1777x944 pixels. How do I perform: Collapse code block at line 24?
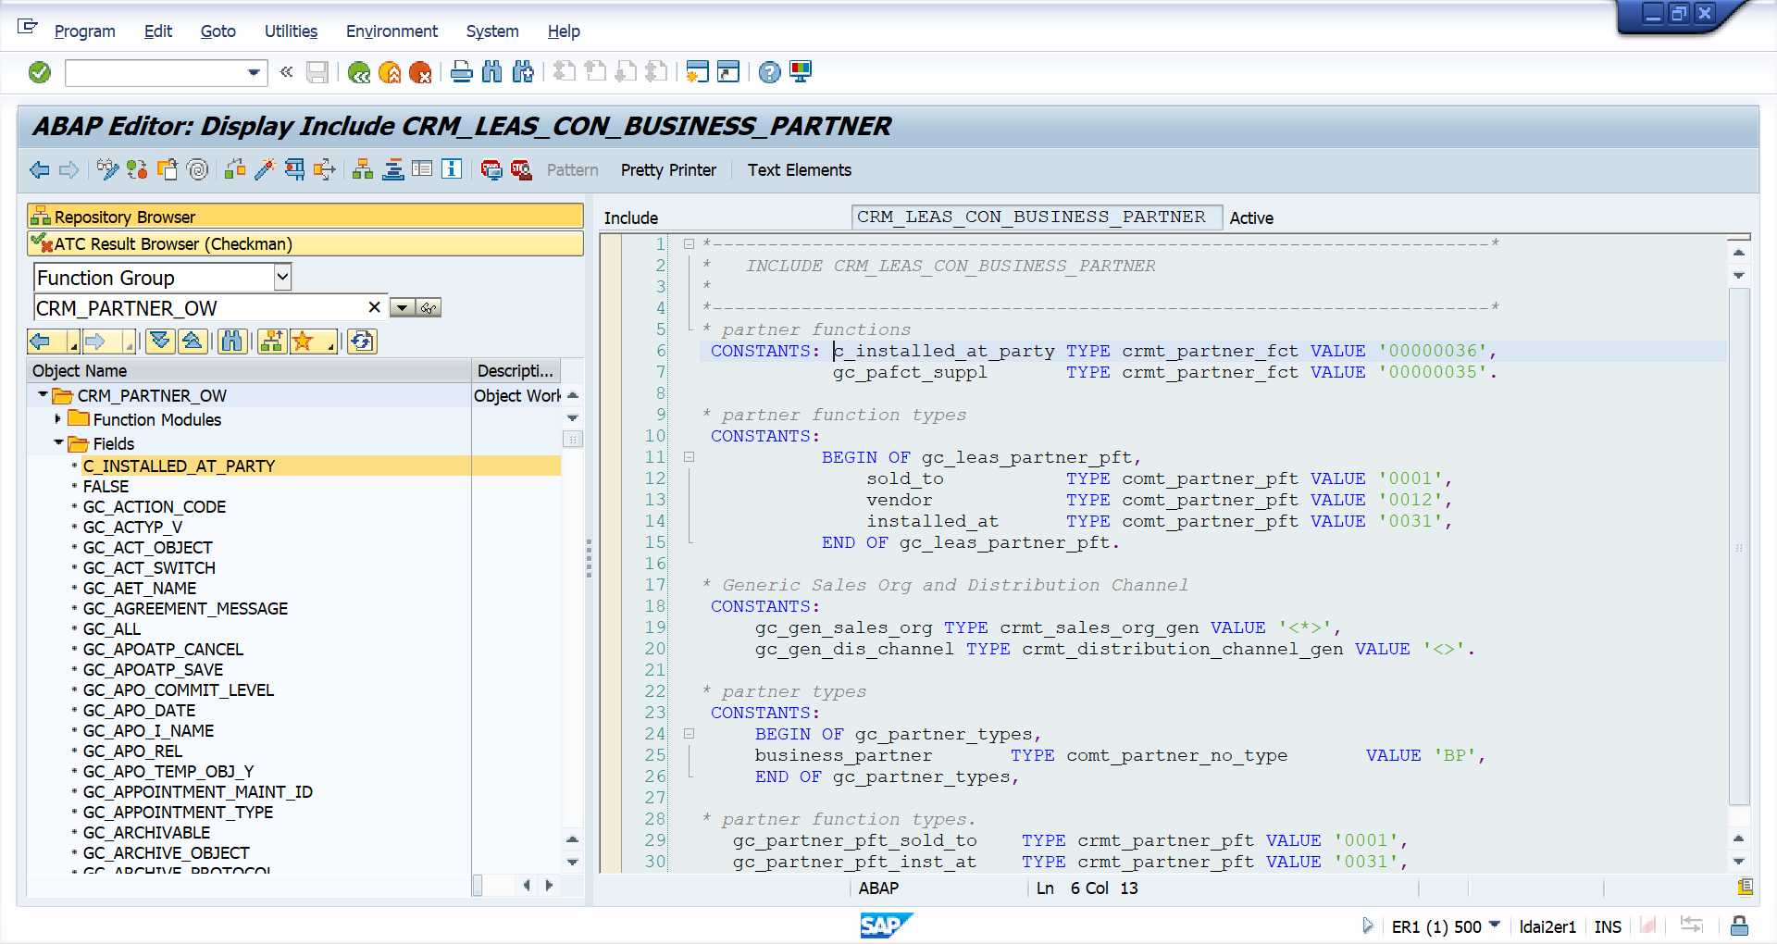coord(689,734)
